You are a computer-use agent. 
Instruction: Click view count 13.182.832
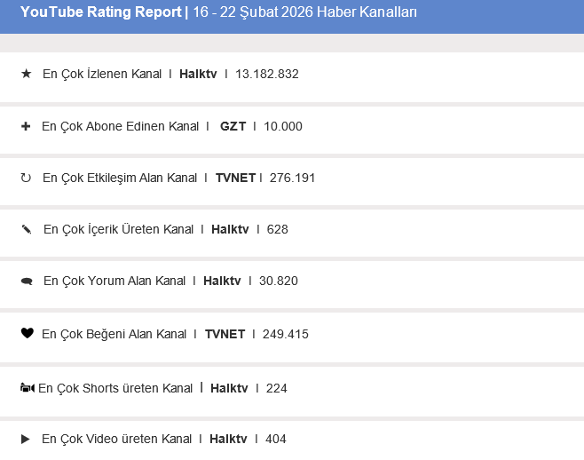tap(267, 74)
